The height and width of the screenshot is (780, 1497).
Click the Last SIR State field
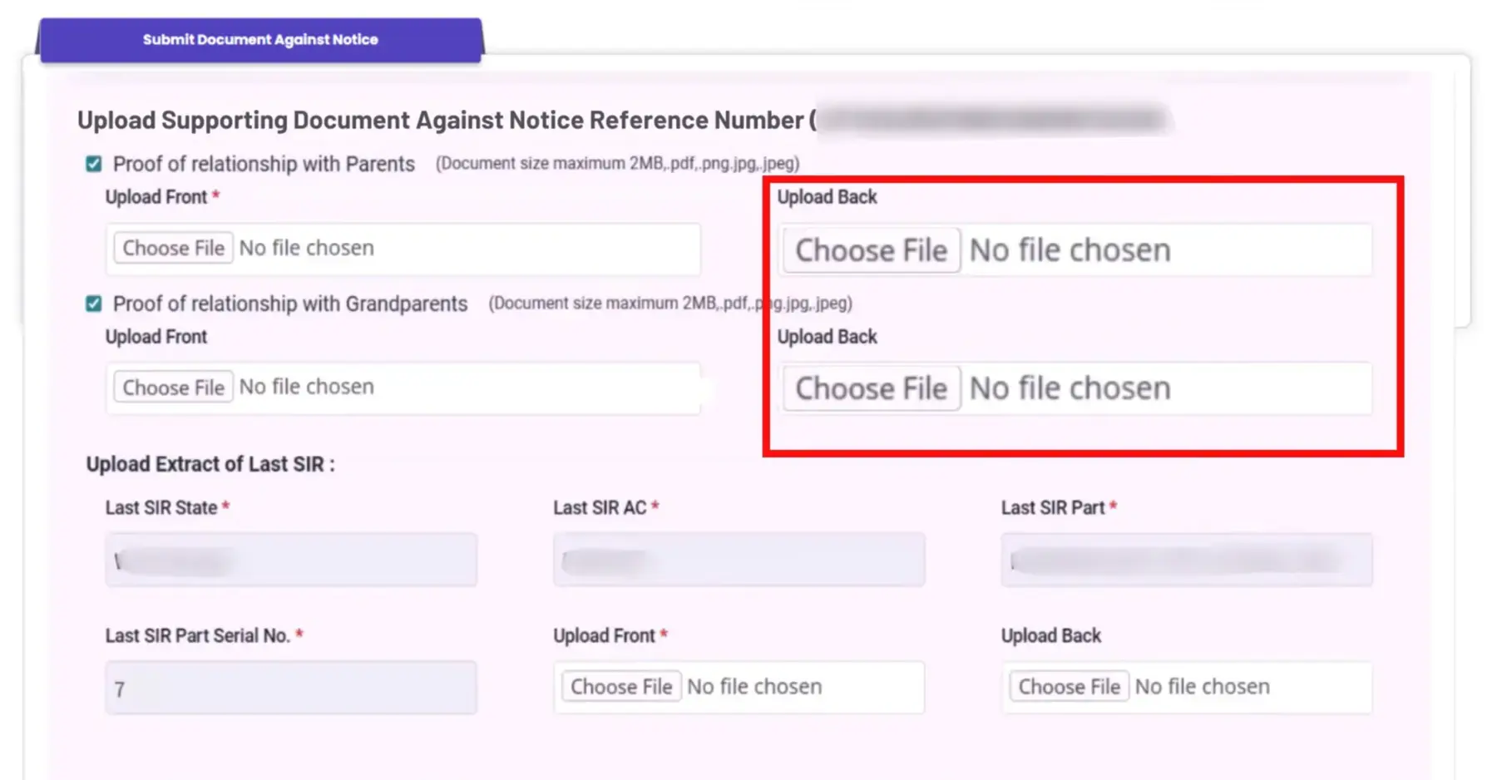point(291,560)
